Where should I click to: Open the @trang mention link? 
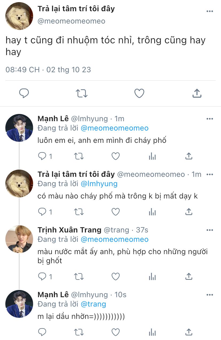tap(93, 304)
